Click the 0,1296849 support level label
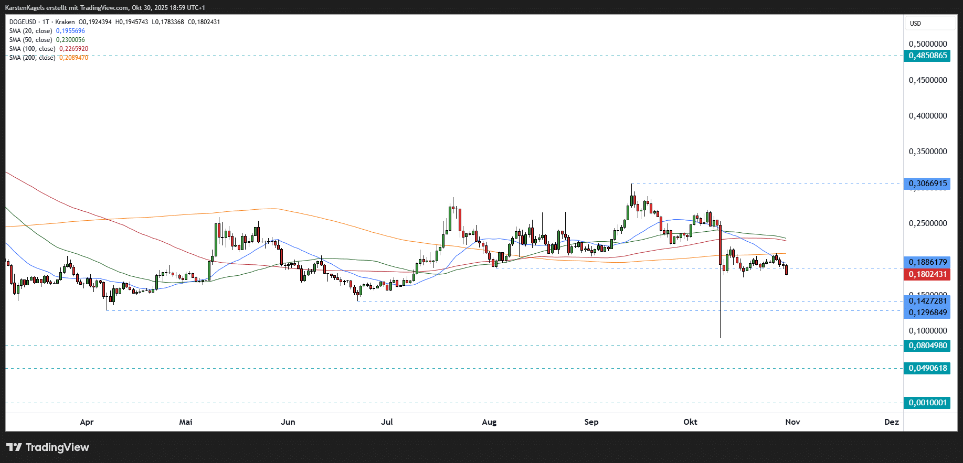This screenshot has height=463, width=963. 927,313
